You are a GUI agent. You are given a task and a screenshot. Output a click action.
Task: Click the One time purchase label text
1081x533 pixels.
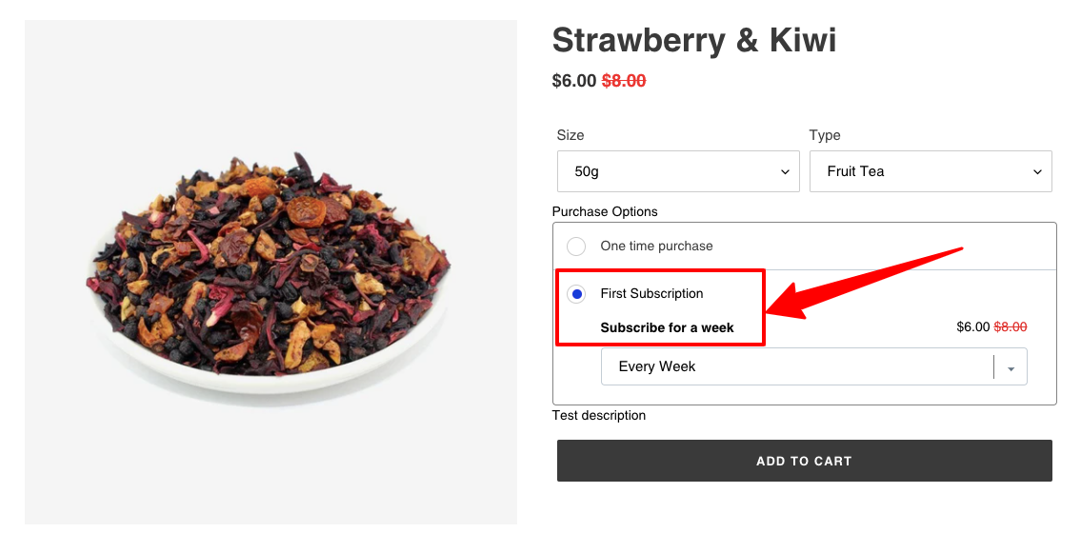(656, 246)
